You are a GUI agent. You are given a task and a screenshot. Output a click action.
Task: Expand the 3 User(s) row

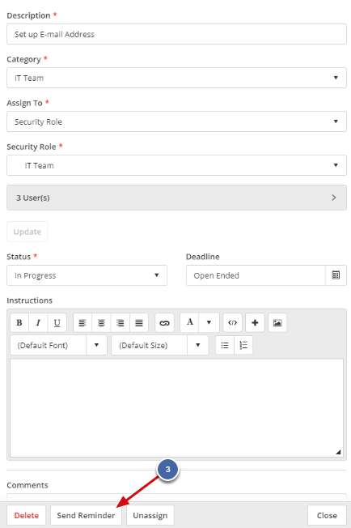coord(176,198)
